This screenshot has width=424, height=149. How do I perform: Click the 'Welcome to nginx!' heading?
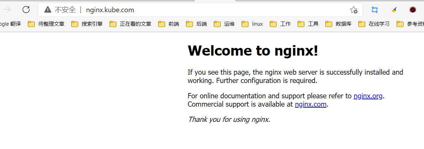click(253, 51)
